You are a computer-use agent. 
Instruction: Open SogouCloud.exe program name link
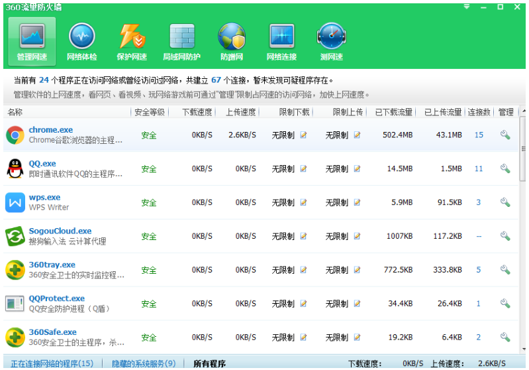pos(60,231)
